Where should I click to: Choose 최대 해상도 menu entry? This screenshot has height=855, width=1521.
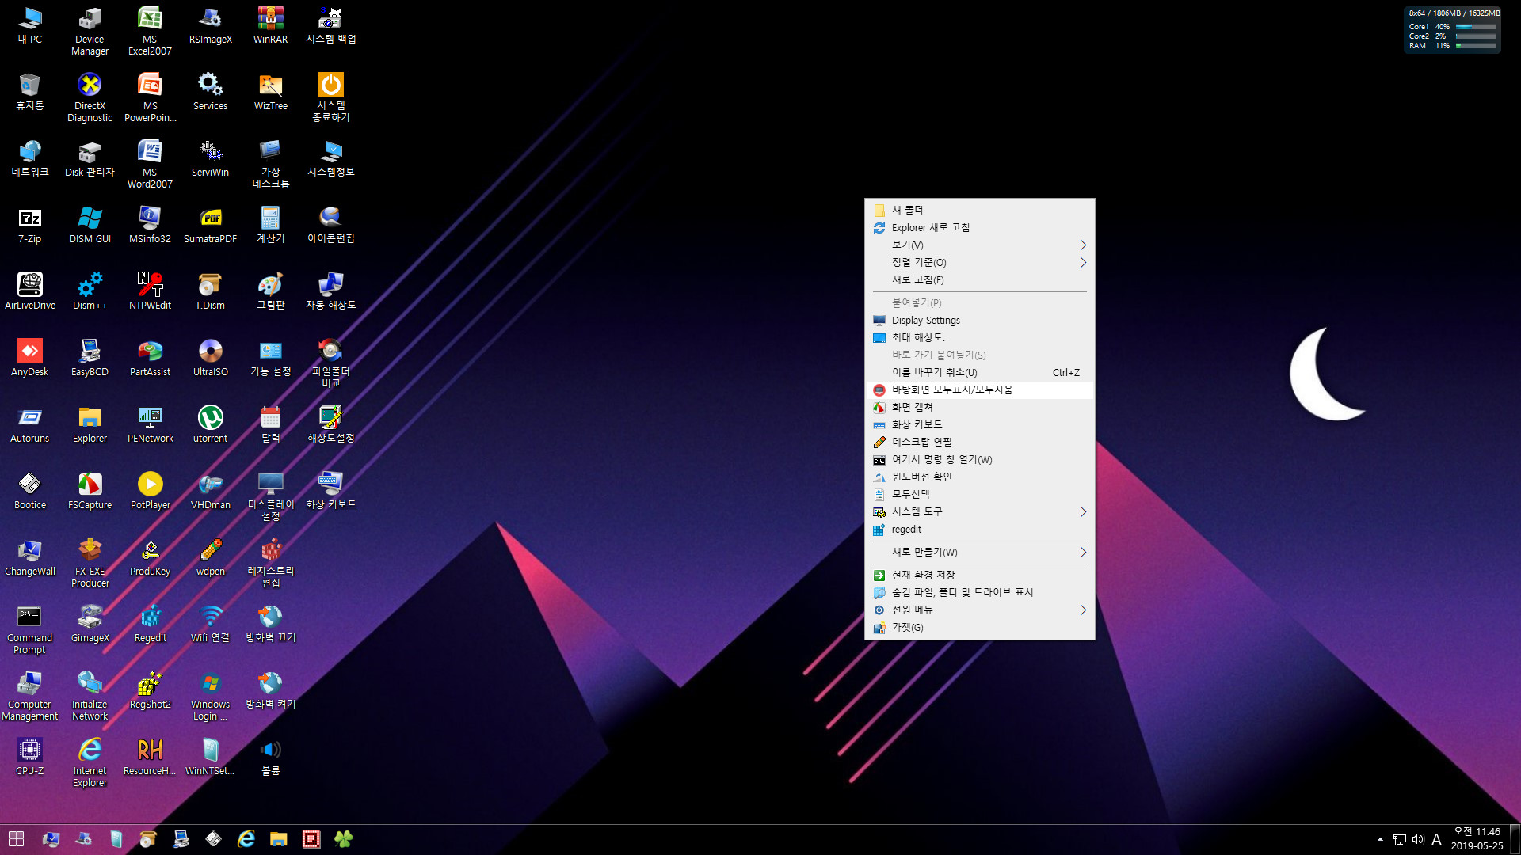tap(979, 337)
